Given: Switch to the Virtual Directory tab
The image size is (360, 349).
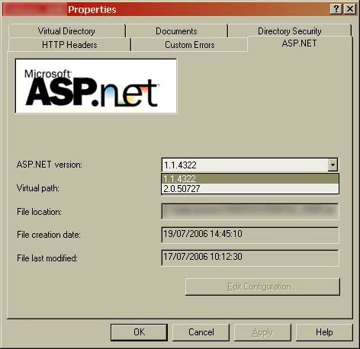Looking at the screenshot, I should tap(66, 31).
